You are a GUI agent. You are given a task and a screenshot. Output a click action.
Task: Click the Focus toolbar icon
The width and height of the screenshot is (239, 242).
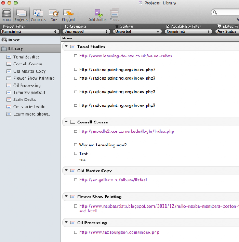(x=114, y=15)
